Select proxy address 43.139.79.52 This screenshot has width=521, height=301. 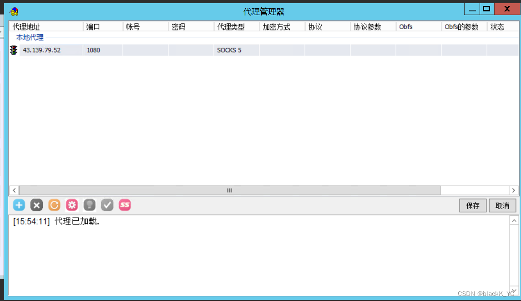point(41,50)
